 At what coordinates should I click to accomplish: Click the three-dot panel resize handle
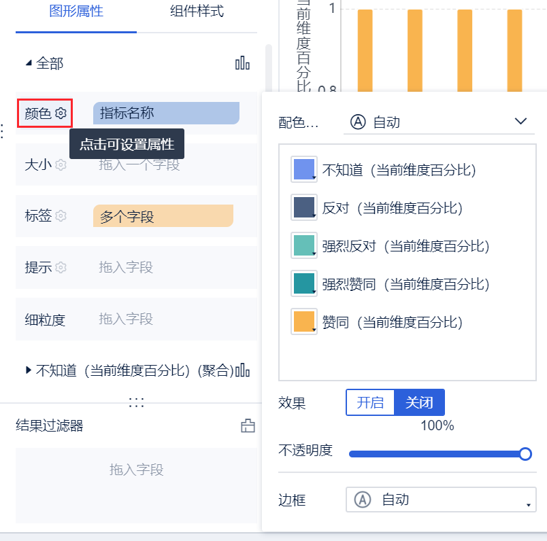136,403
